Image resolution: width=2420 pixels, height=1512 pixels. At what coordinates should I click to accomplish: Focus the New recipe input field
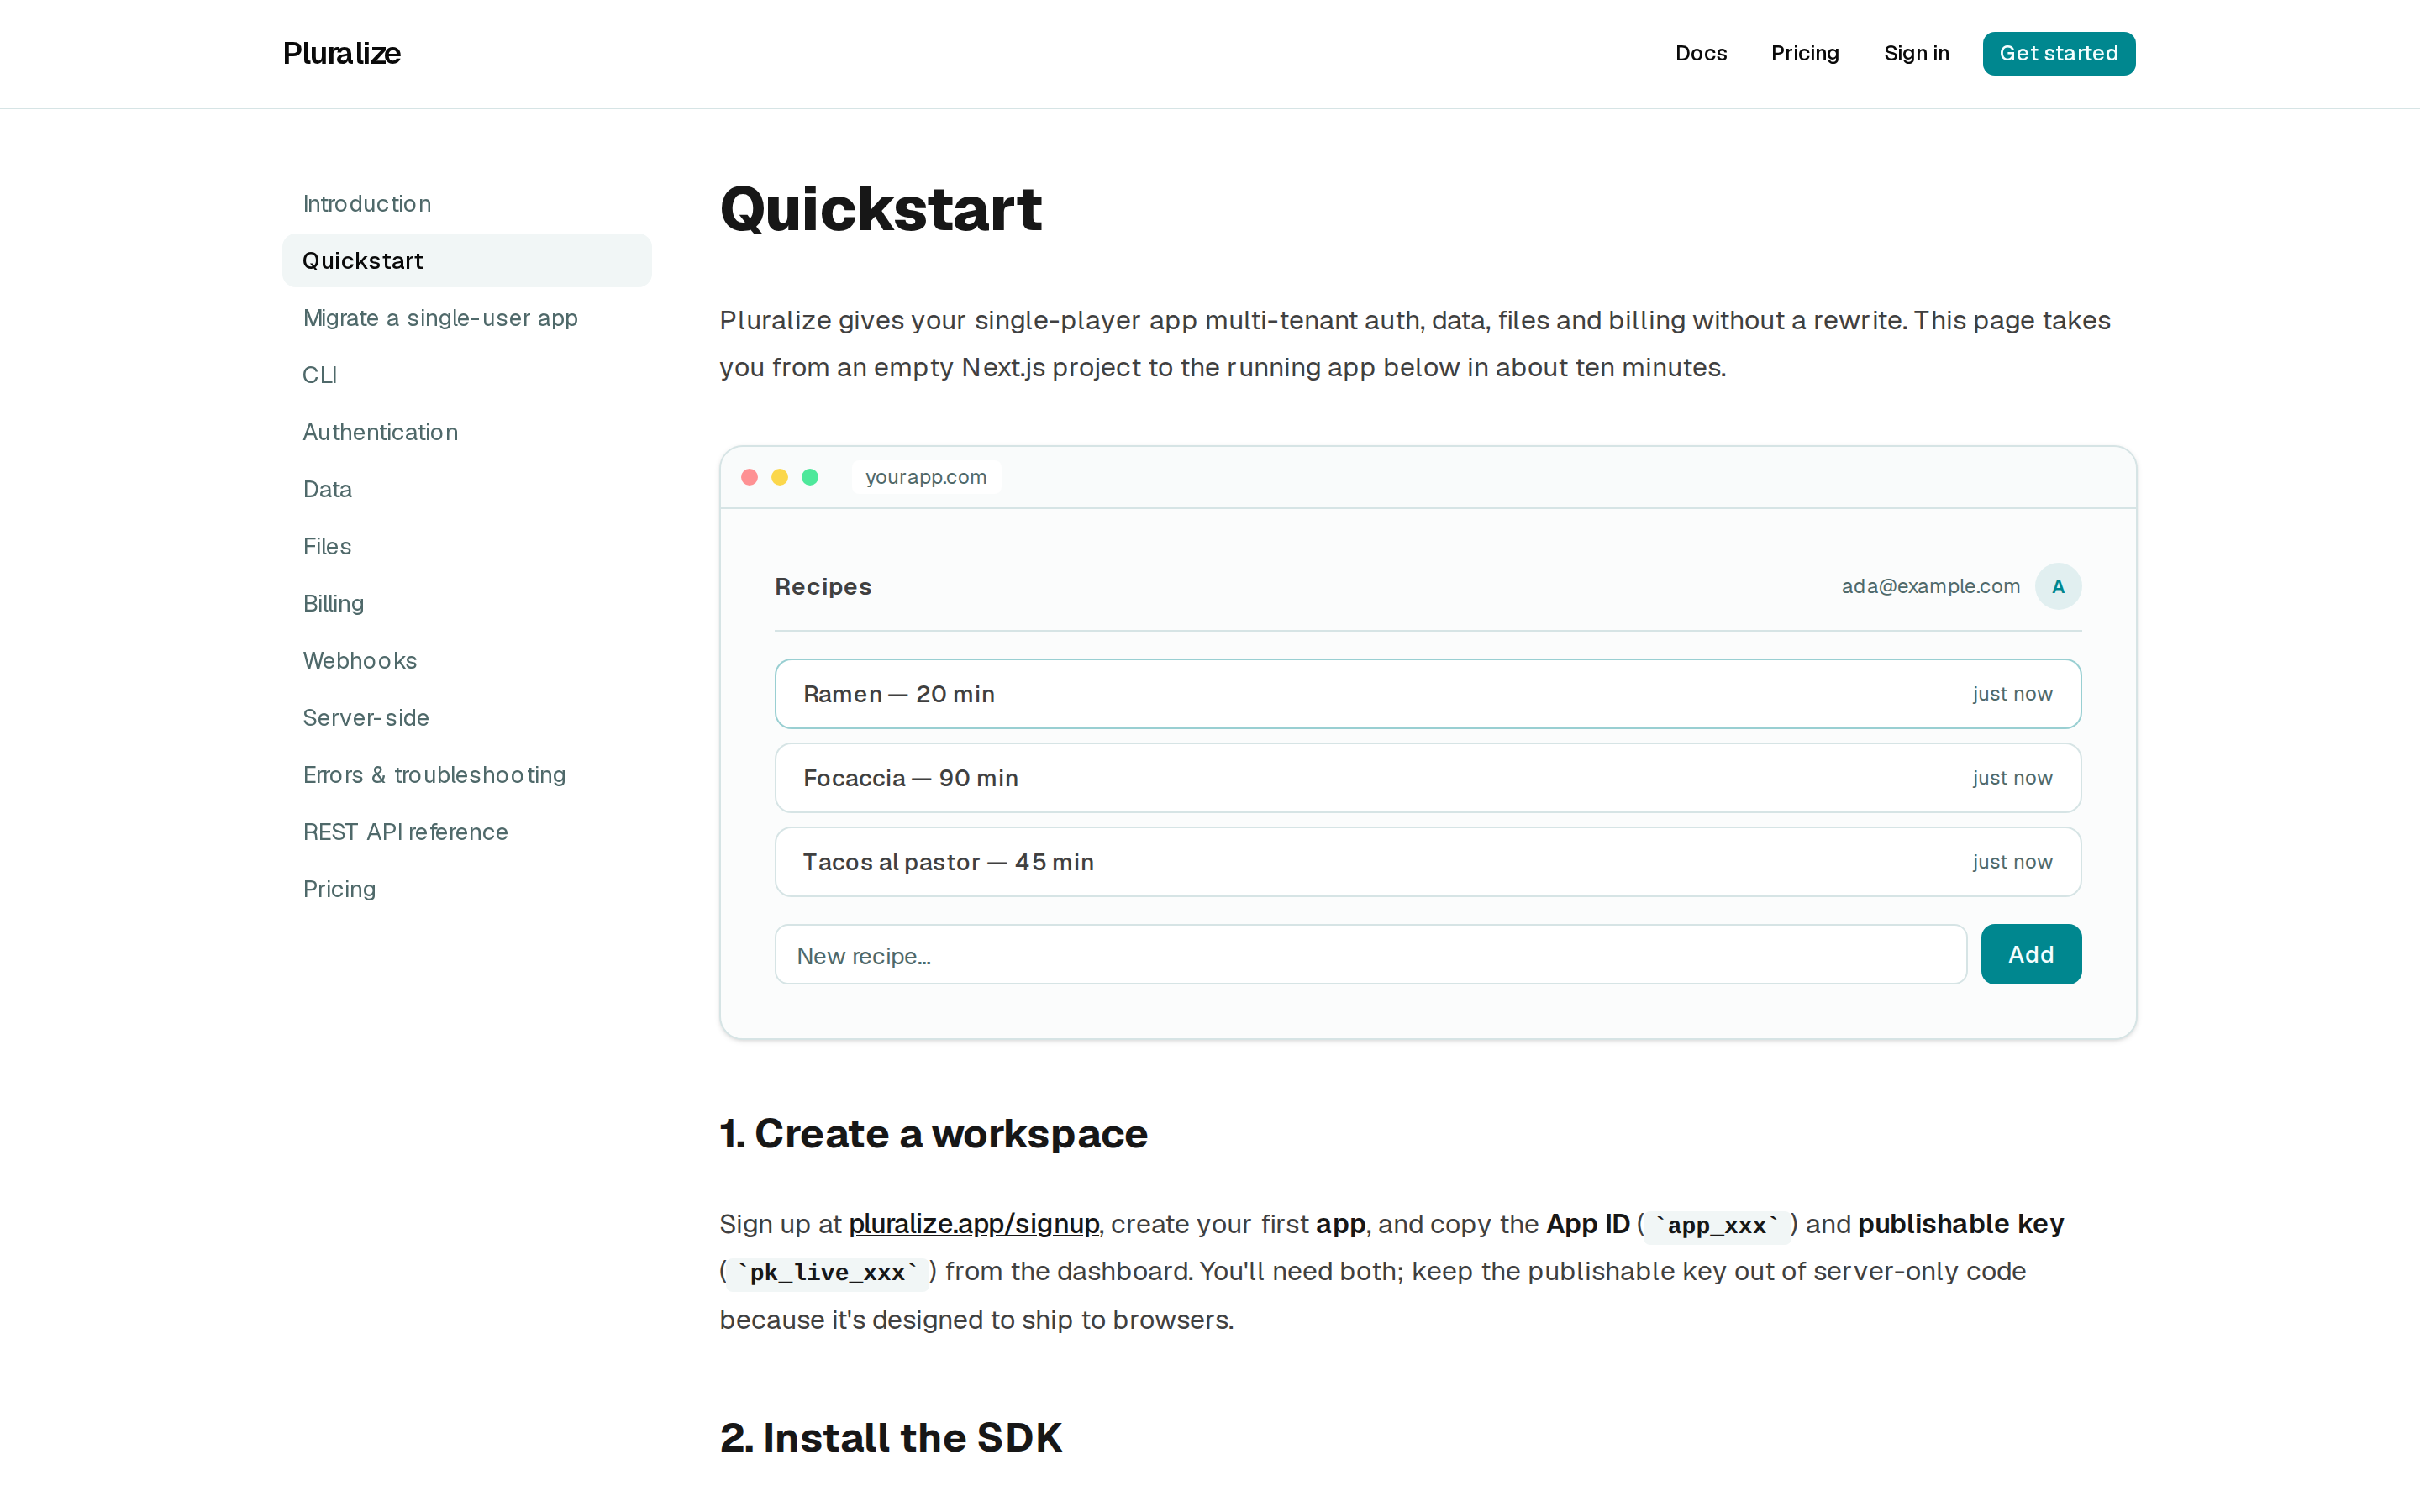1370,954
